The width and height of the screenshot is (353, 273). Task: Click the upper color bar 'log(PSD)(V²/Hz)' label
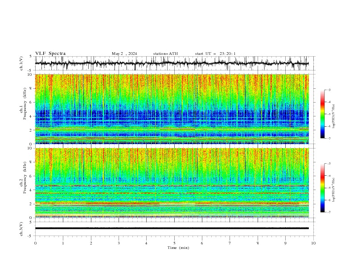(333, 116)
